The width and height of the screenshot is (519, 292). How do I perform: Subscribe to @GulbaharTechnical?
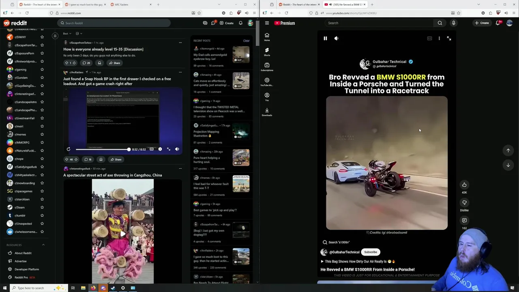[371, 252]
